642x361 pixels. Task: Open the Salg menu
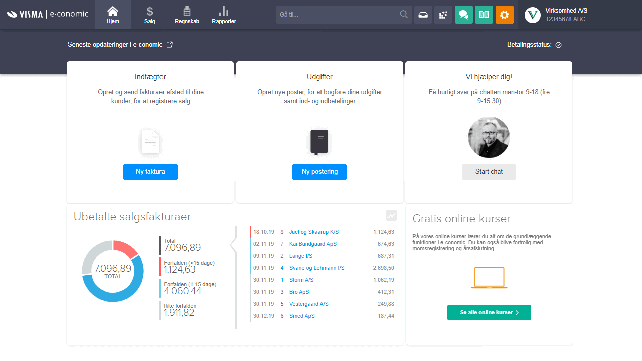pyautogui.click(x=150, y=15)
